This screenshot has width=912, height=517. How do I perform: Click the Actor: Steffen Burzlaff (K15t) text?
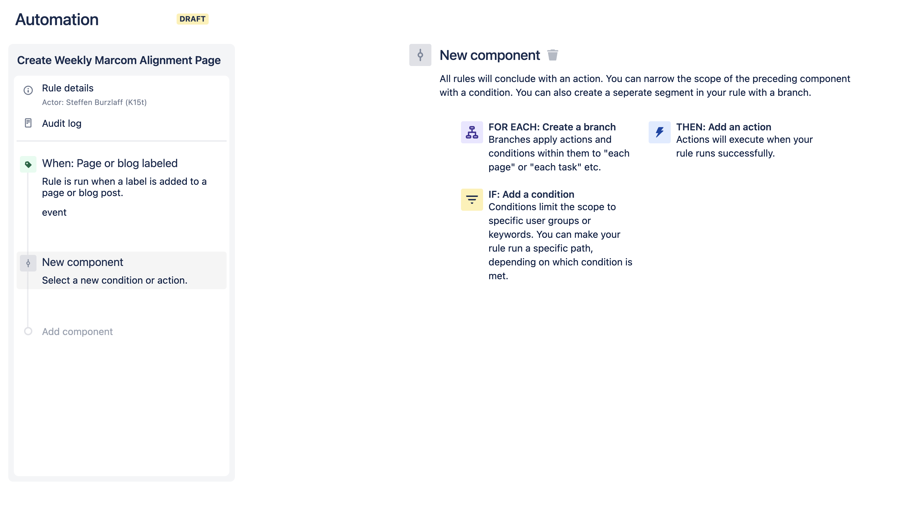[x=94, y=102]
